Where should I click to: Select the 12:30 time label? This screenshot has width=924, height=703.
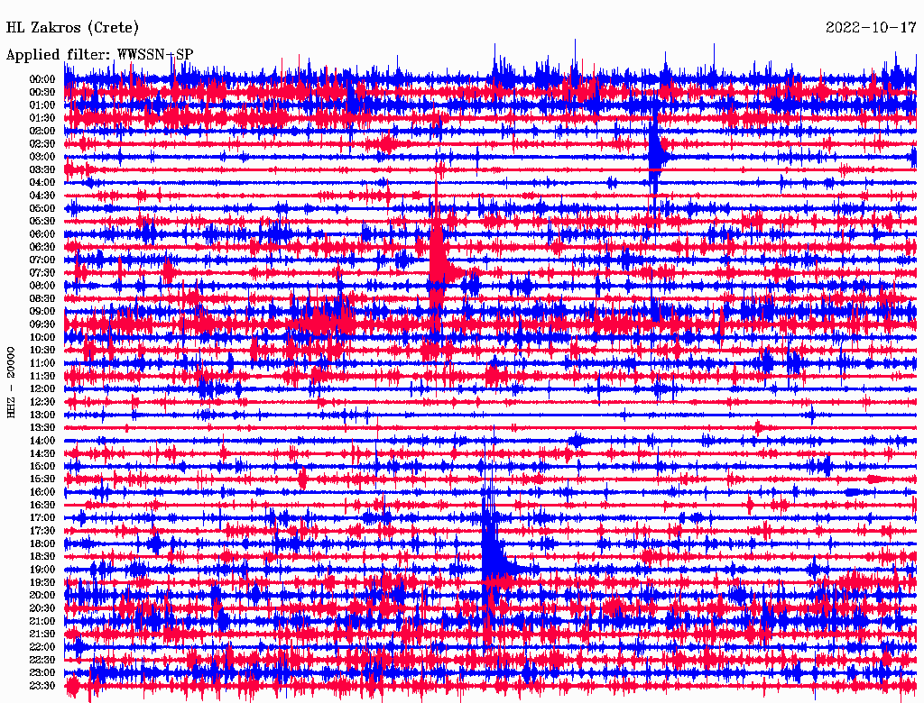pyautogui.click(x=42, y=402)
